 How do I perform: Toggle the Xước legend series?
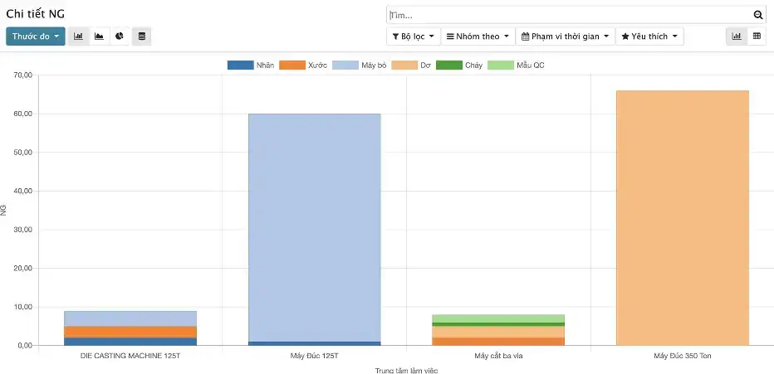pos(303,65)
